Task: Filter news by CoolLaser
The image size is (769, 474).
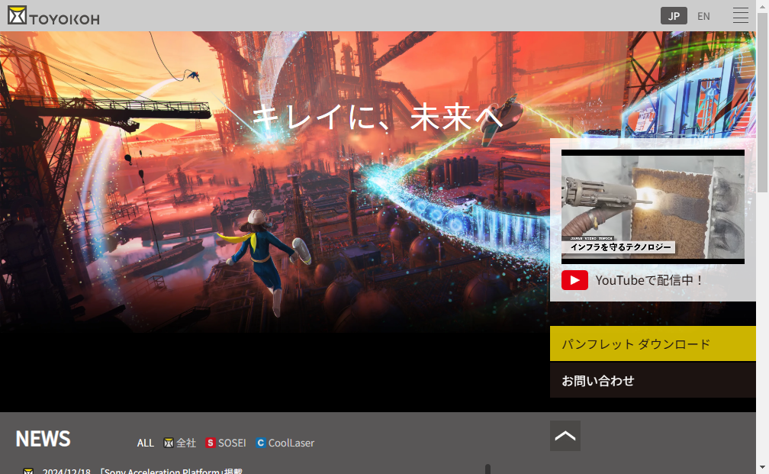Action: (x=285, y=443)
